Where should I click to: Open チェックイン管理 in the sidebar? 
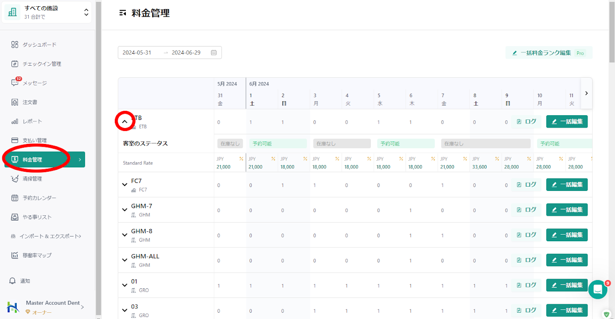click(41, 64)
